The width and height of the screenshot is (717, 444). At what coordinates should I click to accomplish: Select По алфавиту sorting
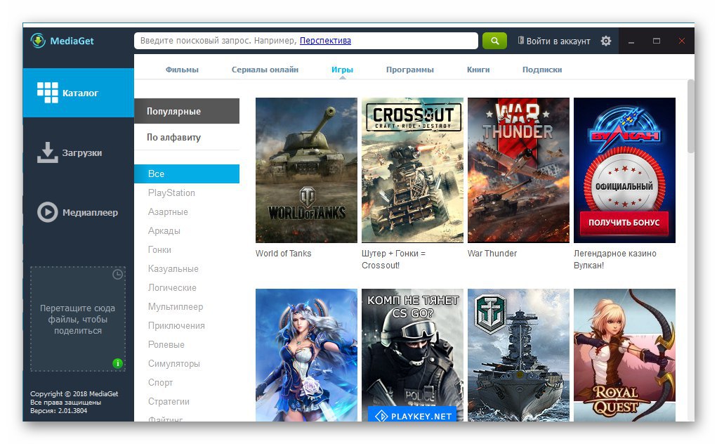[x=187, y=137]
